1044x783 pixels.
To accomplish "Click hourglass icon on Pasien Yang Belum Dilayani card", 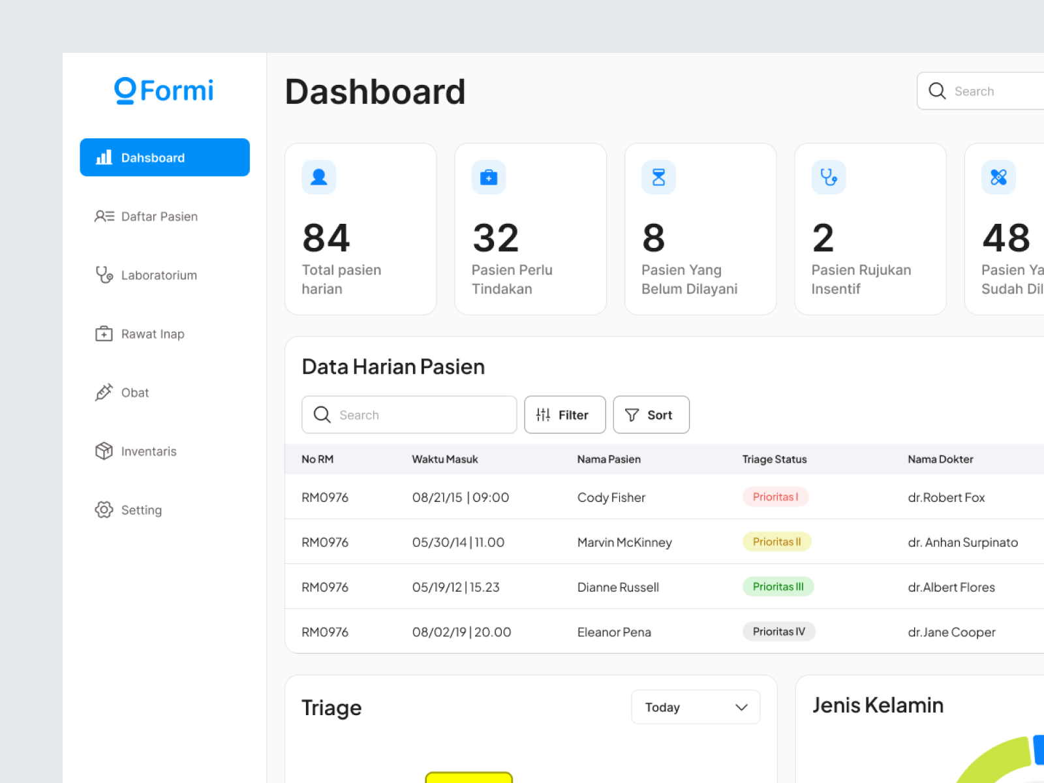I will coord(658,177).
